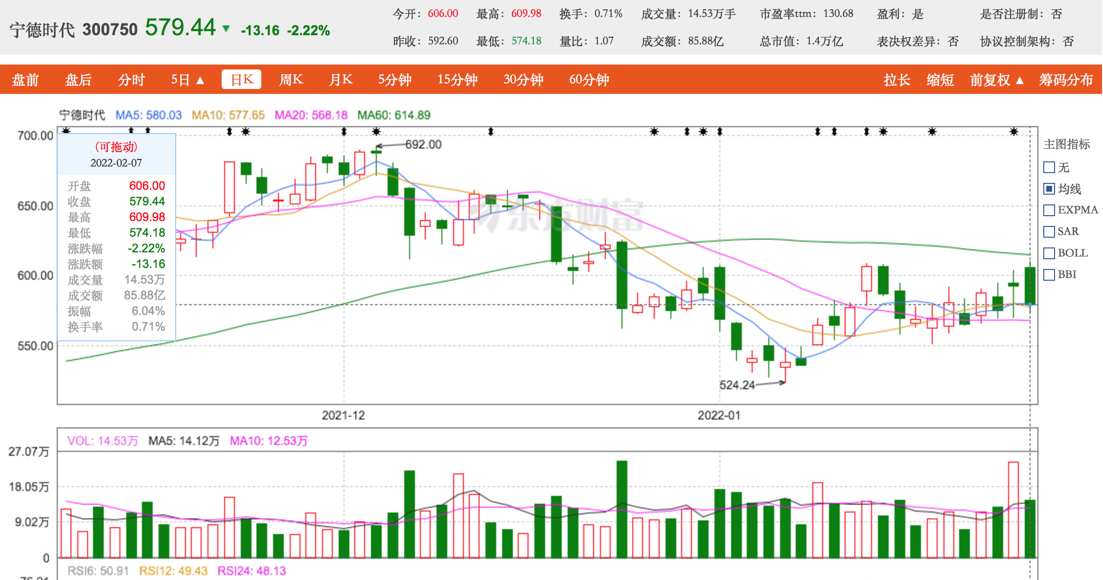Click the RSI24: 48.13 indicator label
Screen dimensions: 1103x580
pyautogui.click(x=252, y=571)
